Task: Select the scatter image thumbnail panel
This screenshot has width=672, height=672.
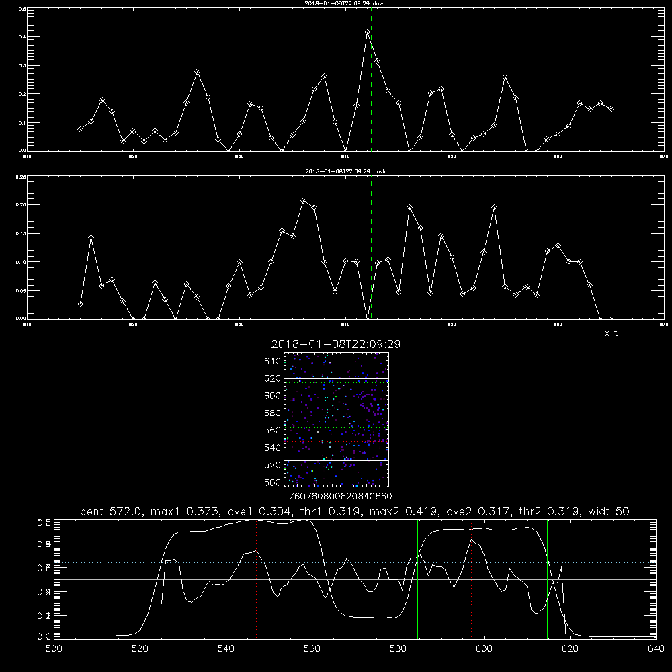Action: 336,419
